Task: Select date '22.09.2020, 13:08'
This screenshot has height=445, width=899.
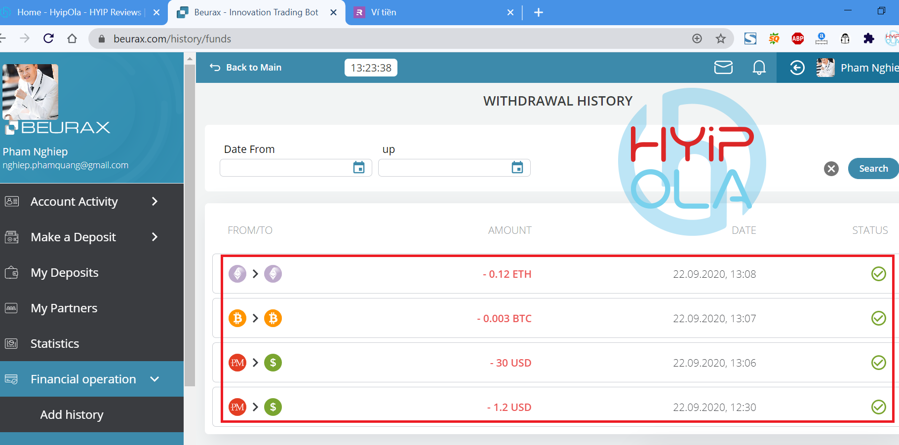Action: click(714, 274)
